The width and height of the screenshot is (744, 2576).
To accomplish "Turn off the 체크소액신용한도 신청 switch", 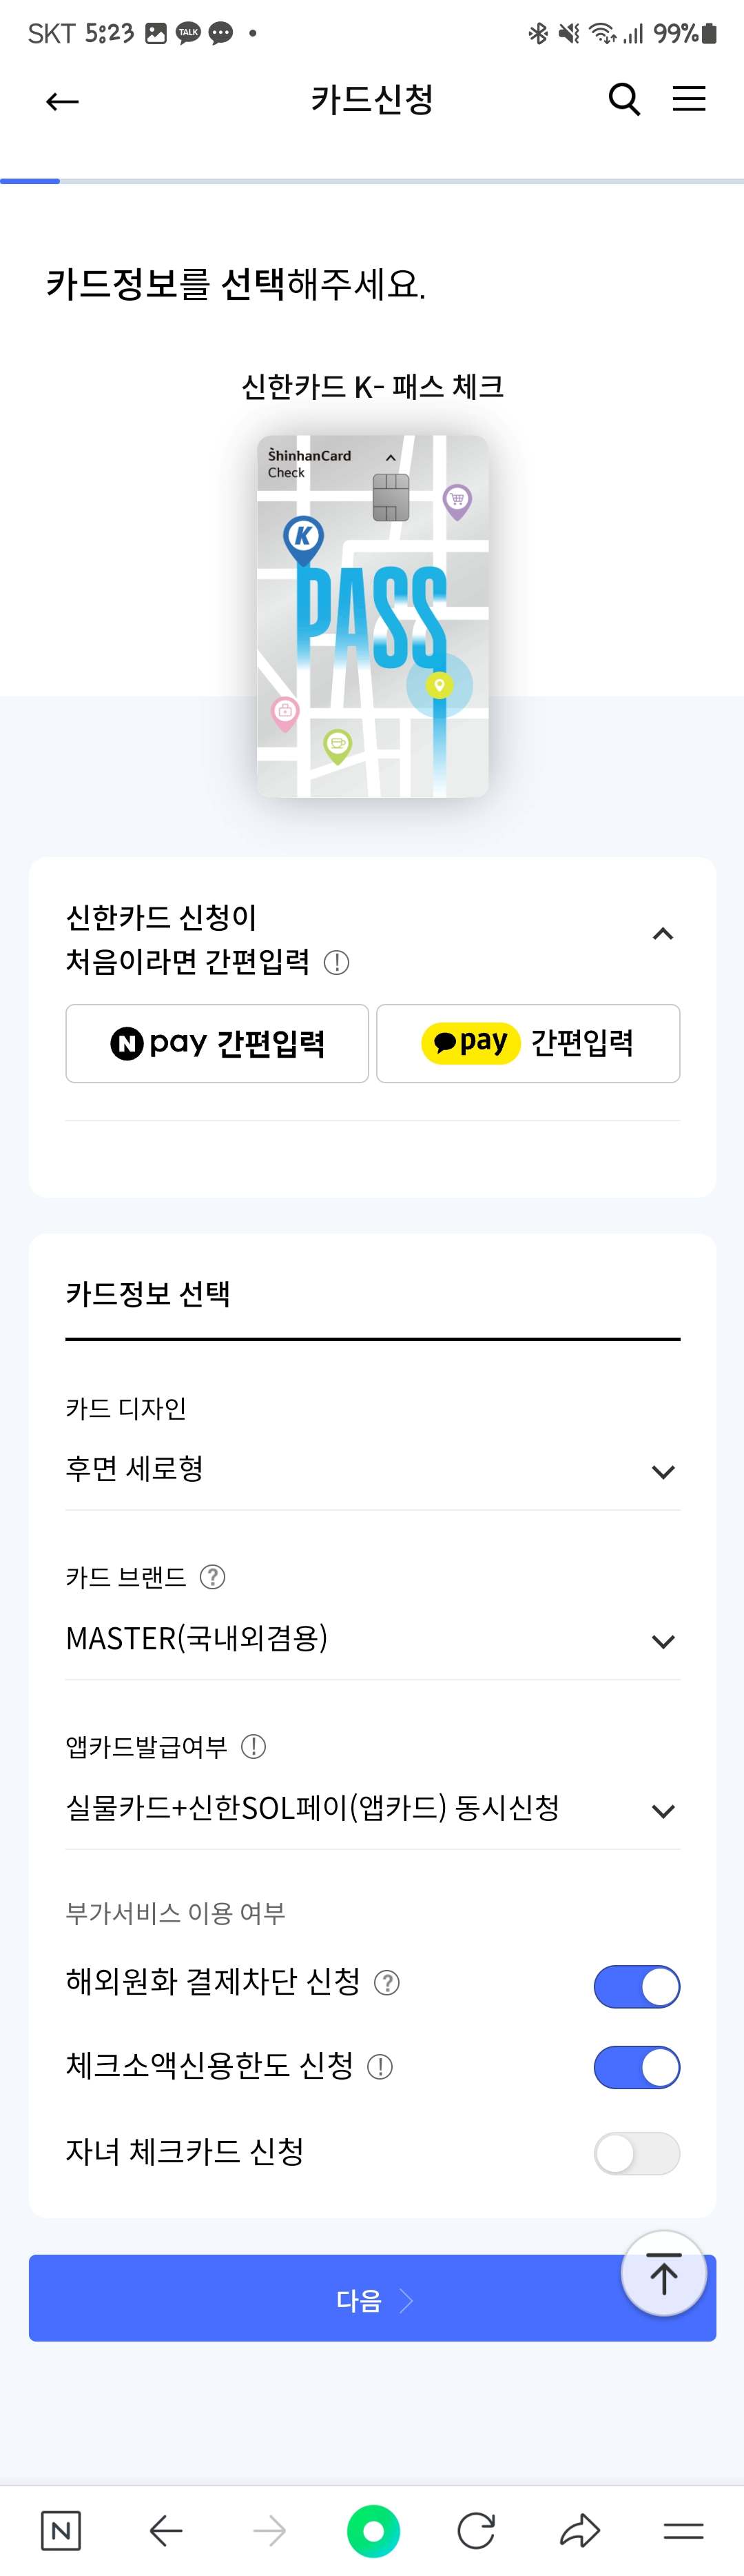I will point(636,2065).
